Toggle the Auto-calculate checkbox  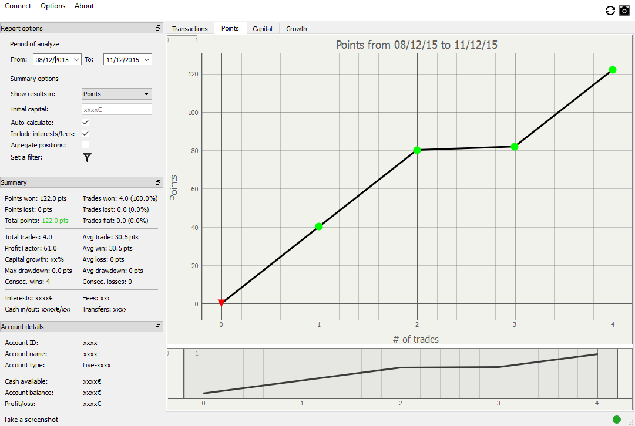click(x=85, y=122)
